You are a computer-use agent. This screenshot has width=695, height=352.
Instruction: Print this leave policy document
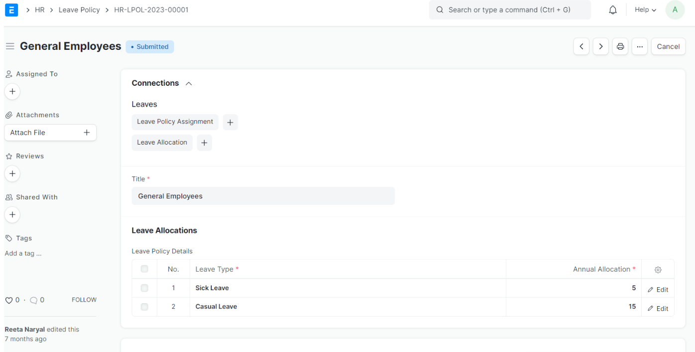[620, 46]
